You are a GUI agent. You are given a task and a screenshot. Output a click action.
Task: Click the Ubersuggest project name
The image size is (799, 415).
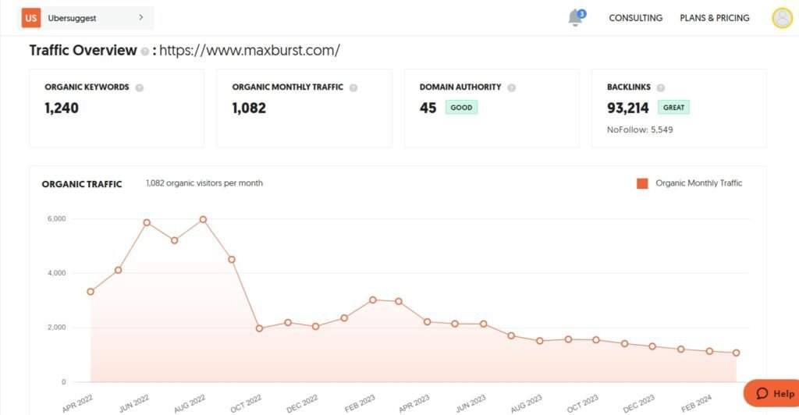[72, 18]
